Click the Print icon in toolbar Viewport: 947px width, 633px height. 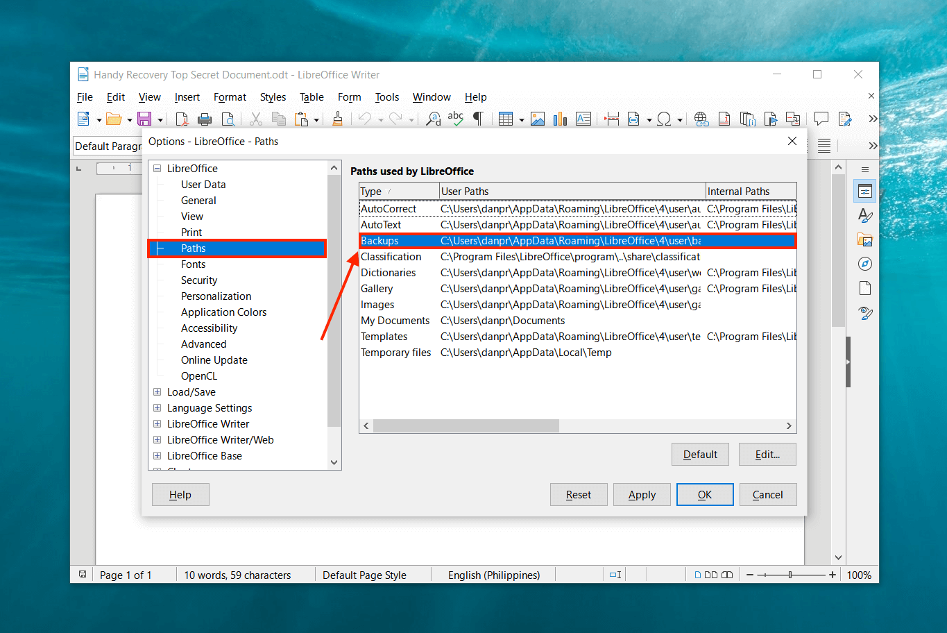[x=205, y=119]
